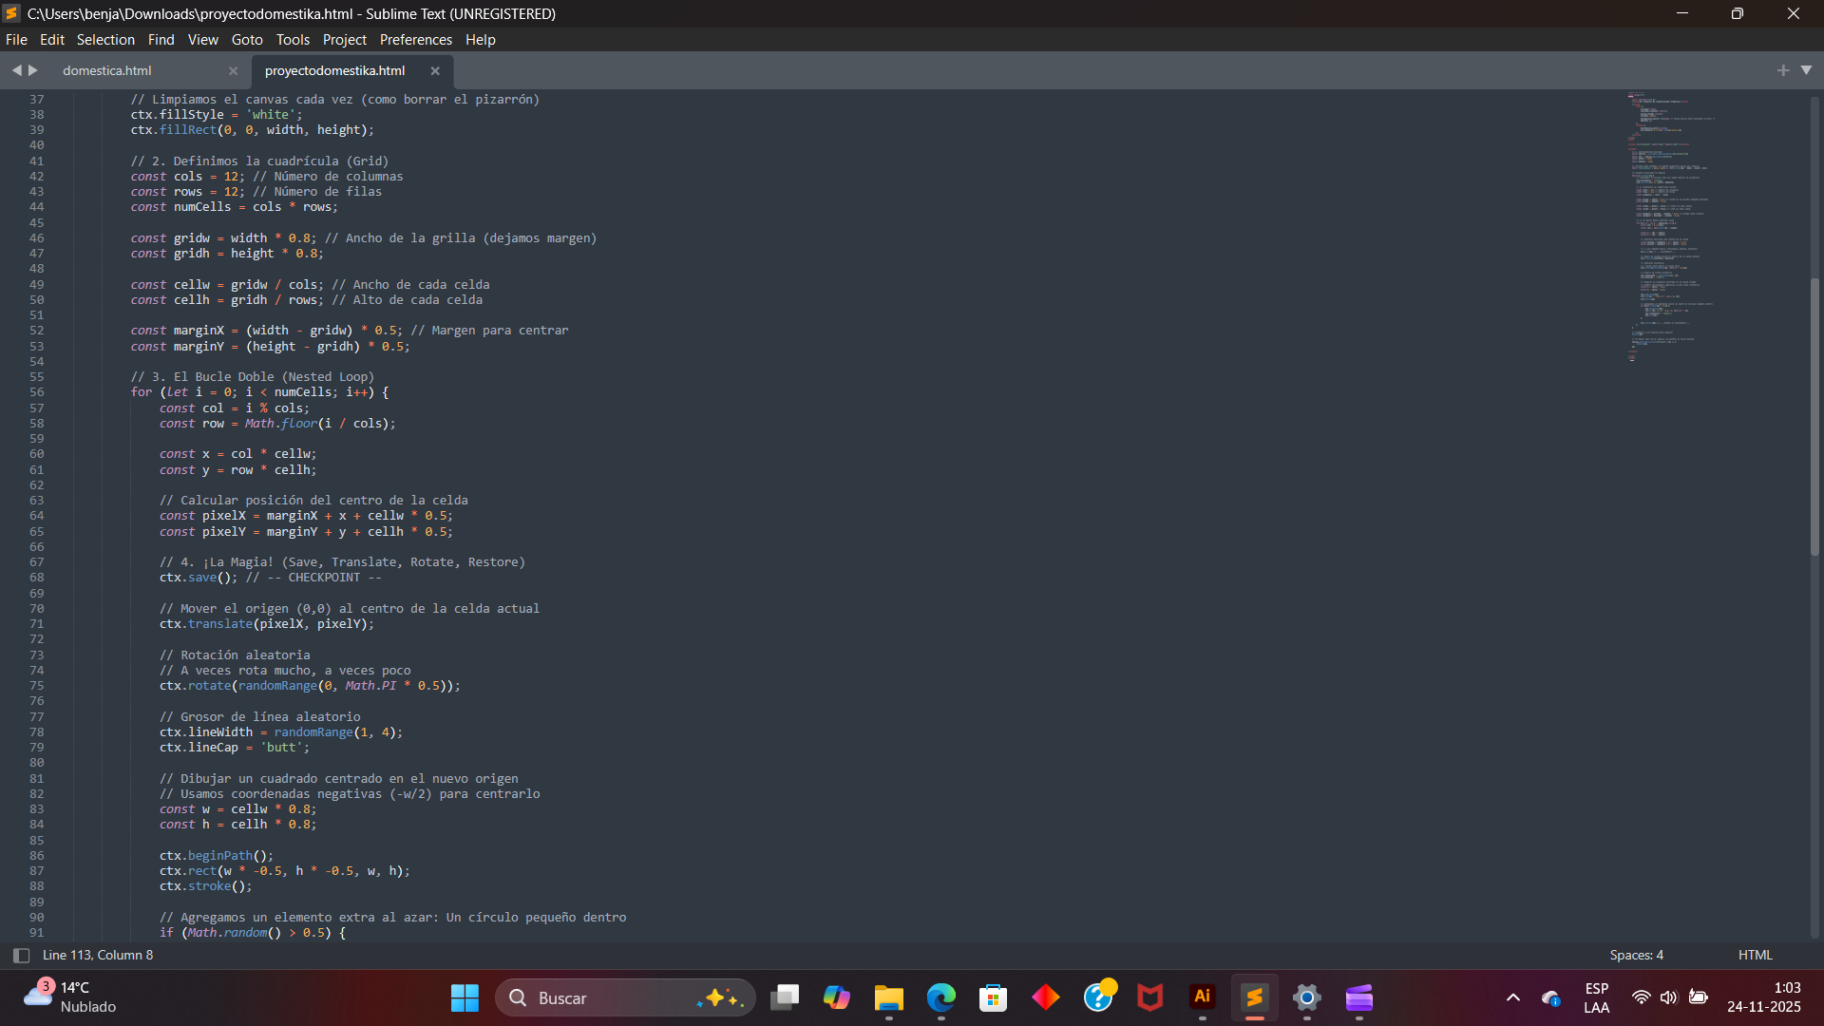Open the HTML syntax selector
The height and width of the screenshot is (1026, 1824).
[1755, 956]
